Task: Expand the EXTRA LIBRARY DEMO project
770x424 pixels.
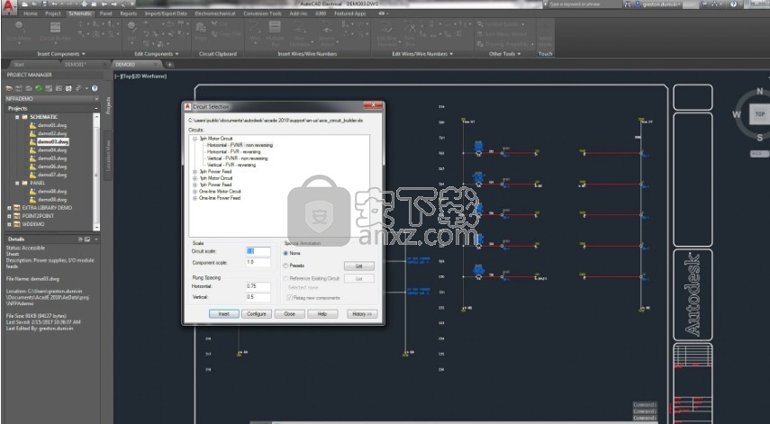Action: 9,208
